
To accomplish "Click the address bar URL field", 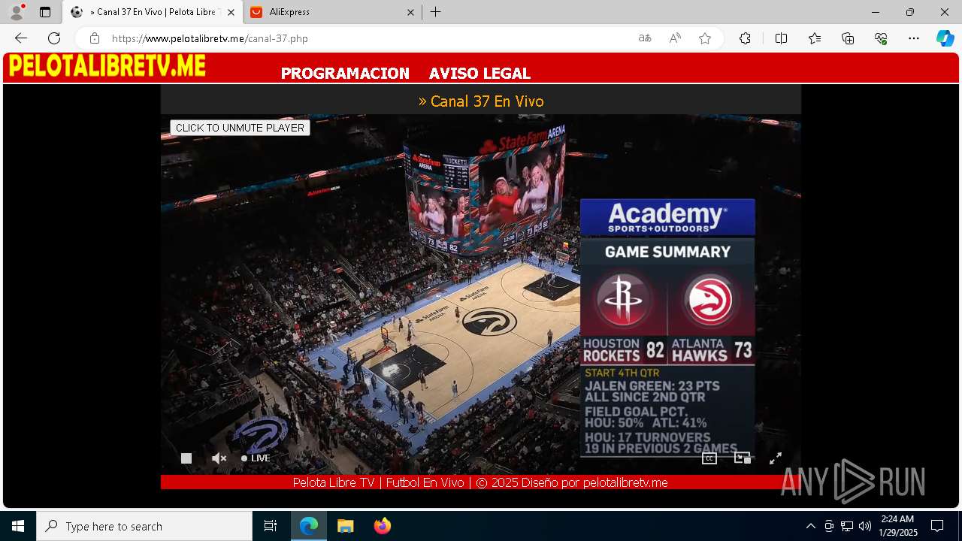I will pos(368,38).
